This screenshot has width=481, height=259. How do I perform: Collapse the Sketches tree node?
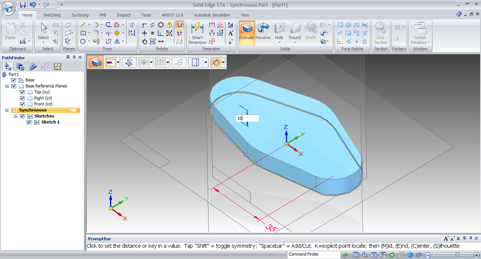coord(16,116)
